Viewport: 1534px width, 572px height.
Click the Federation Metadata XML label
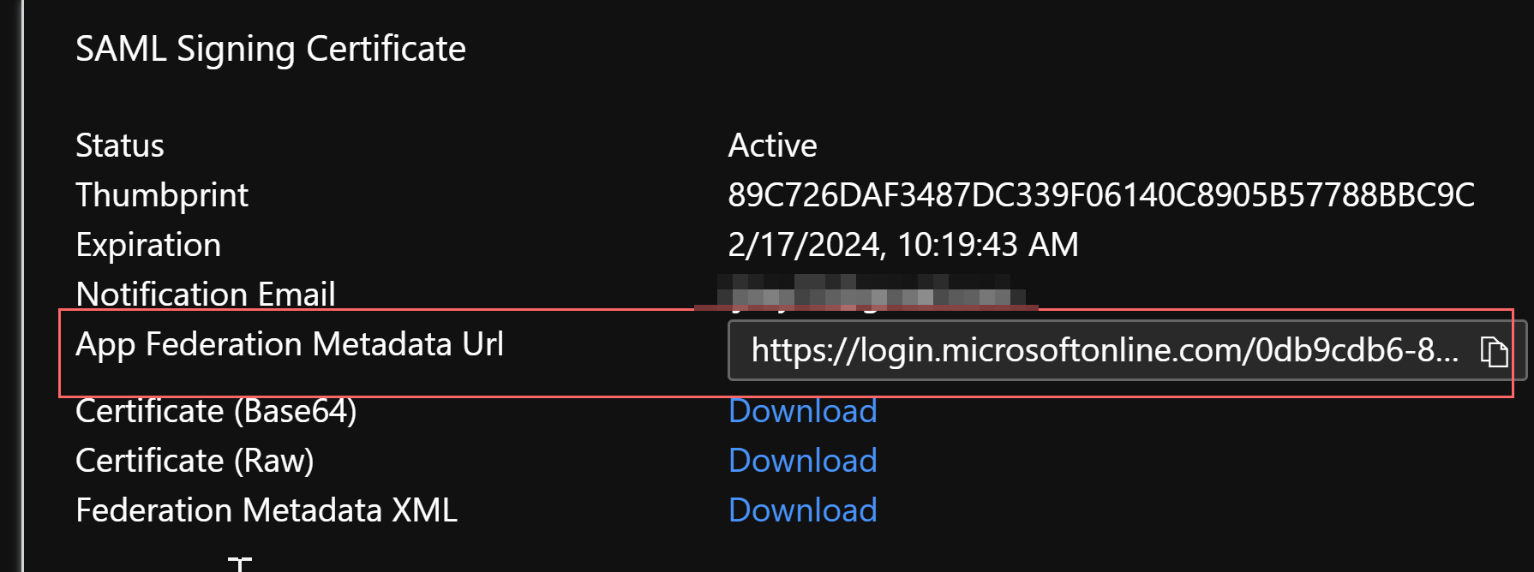pyautogui.click(x=267, y=510)
